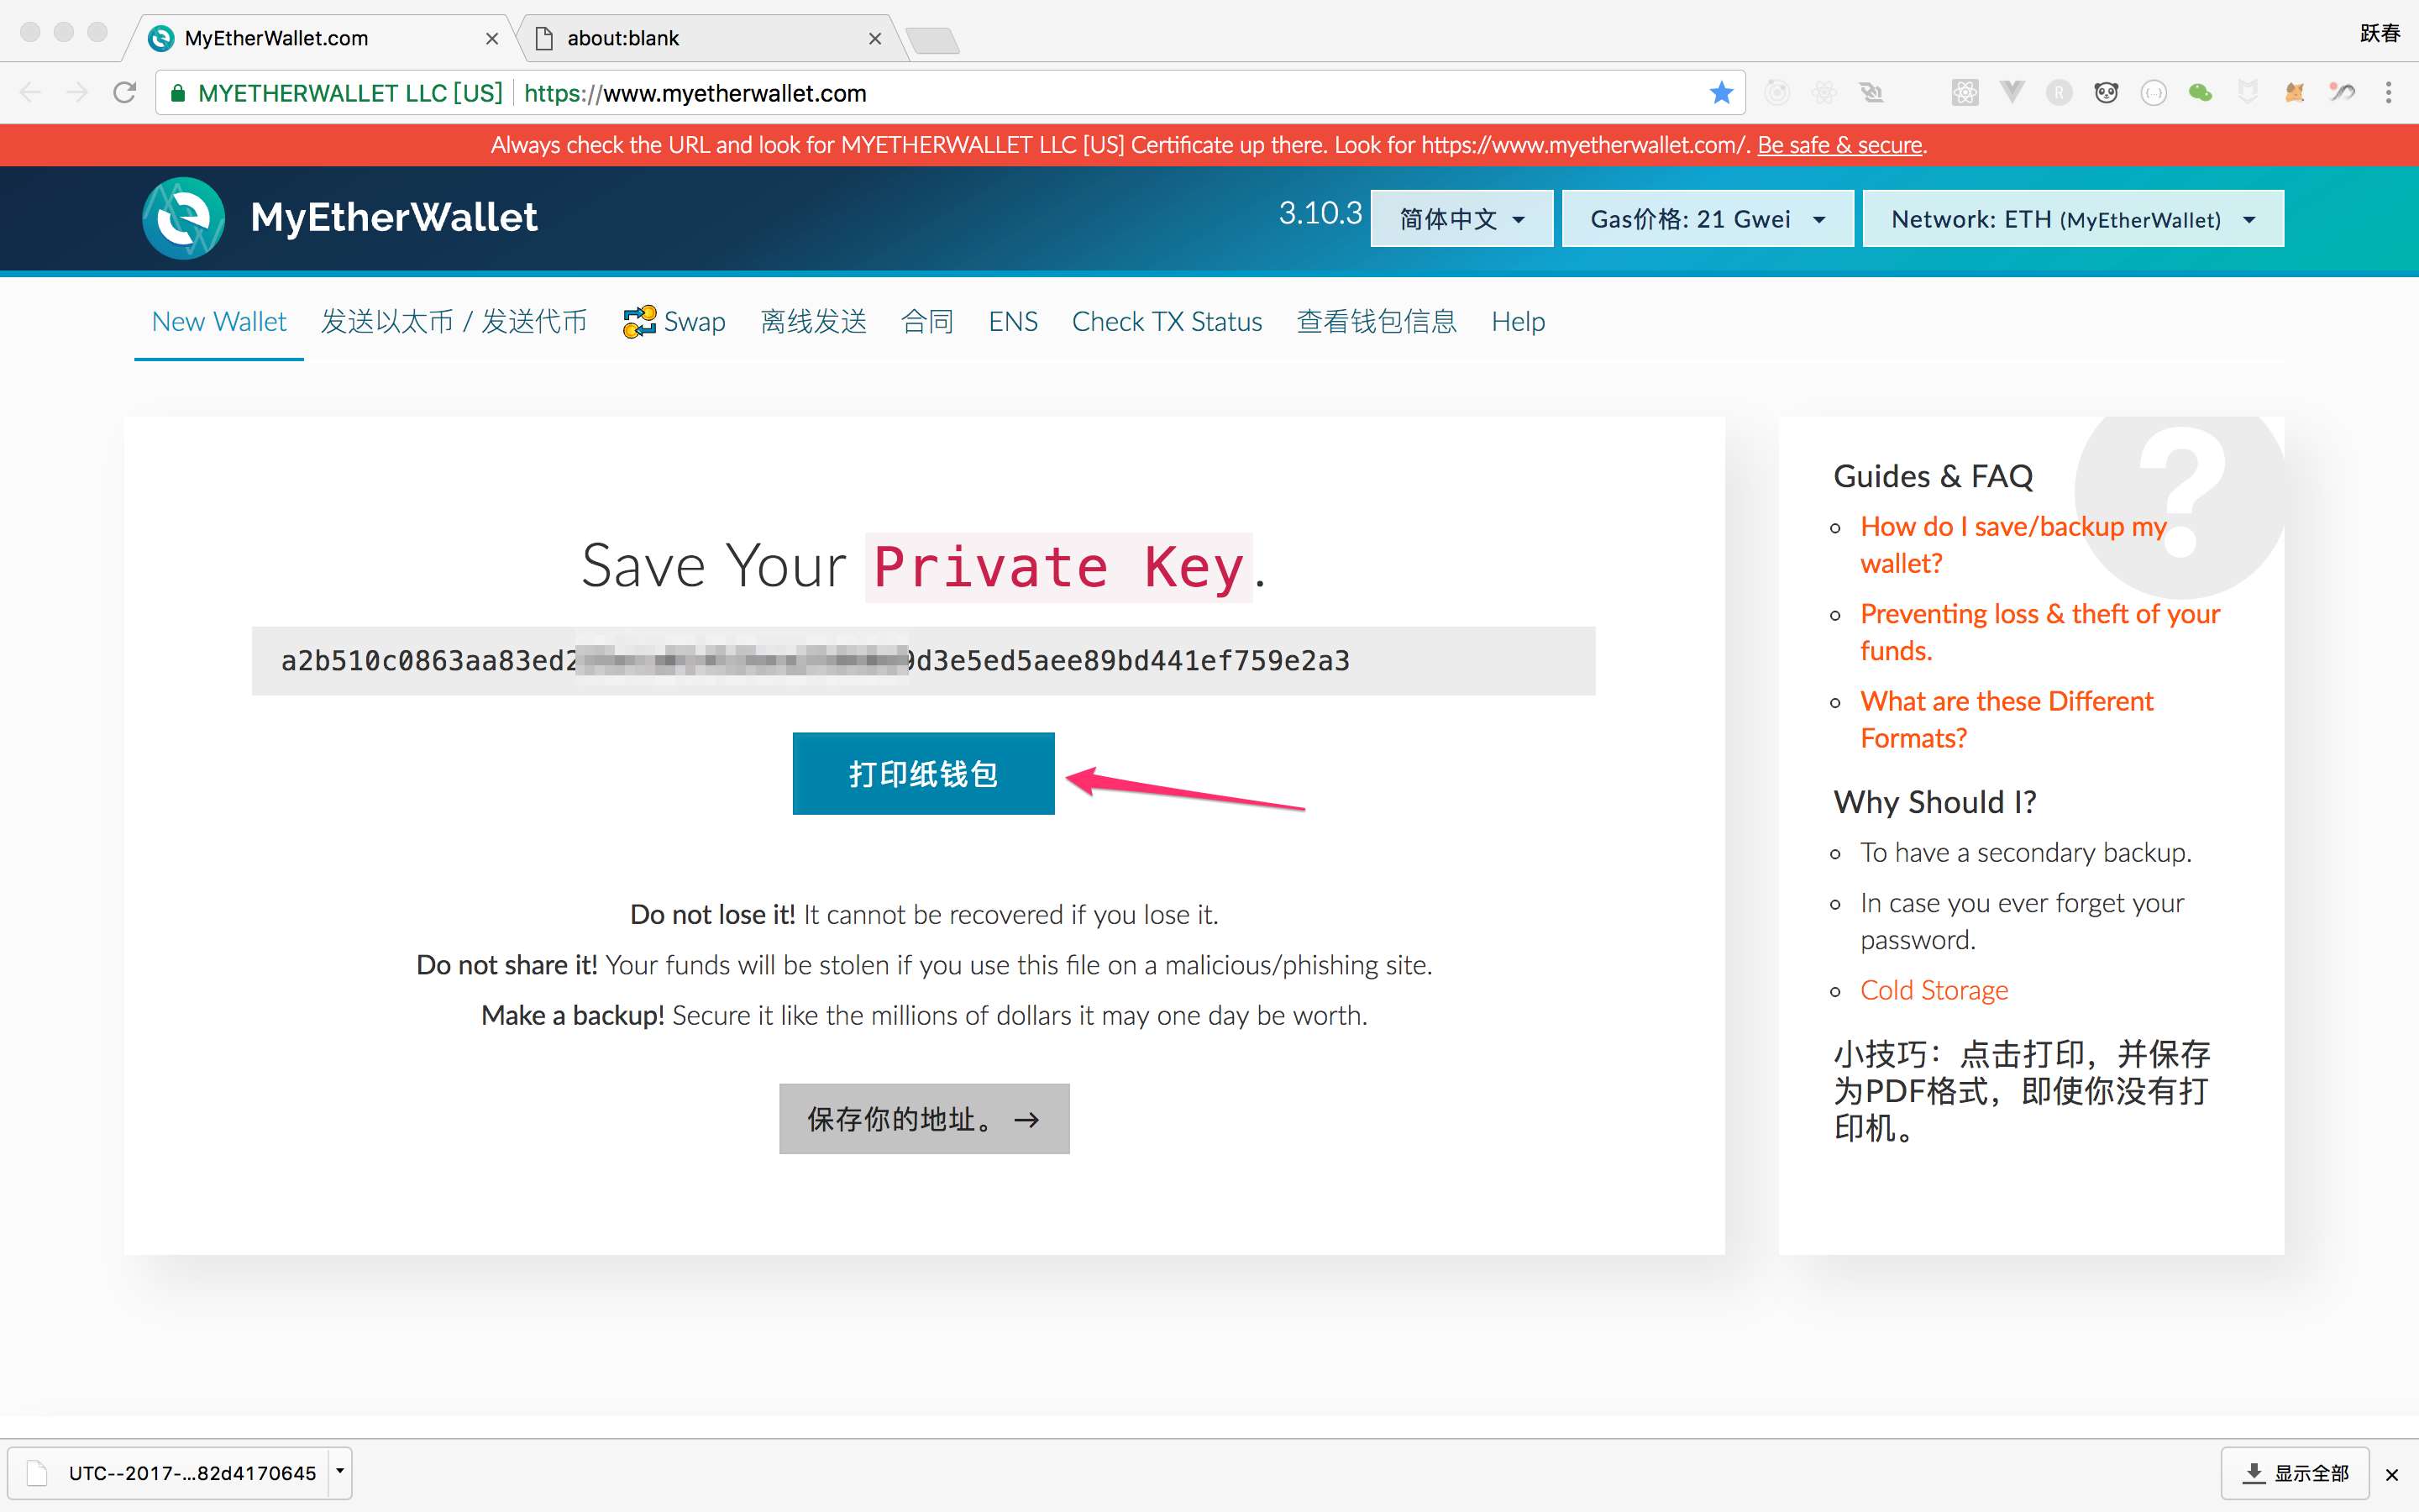Click the bookmark star in address bar
This screenshot has width=2419, height=1512.
coord(1720,93)
